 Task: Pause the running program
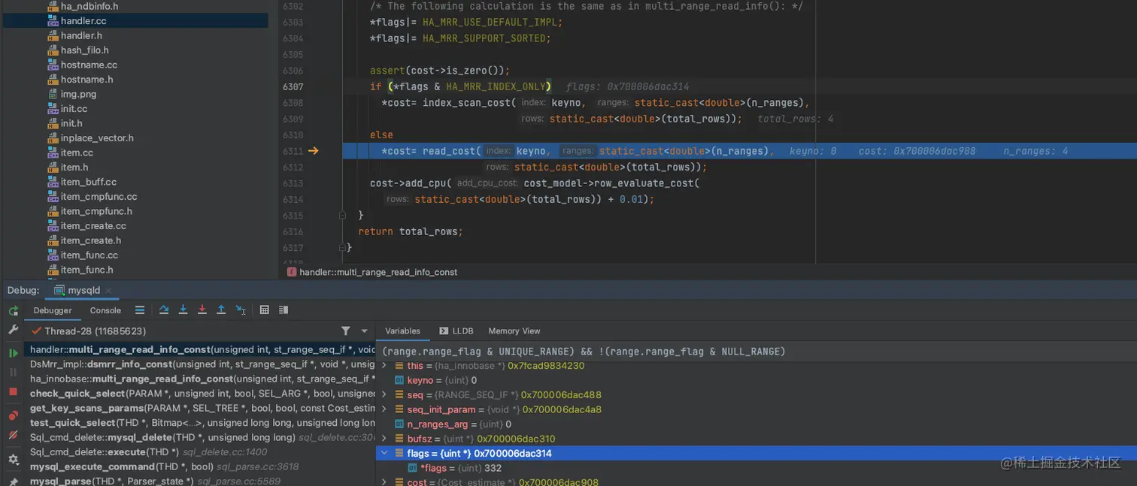13,372
